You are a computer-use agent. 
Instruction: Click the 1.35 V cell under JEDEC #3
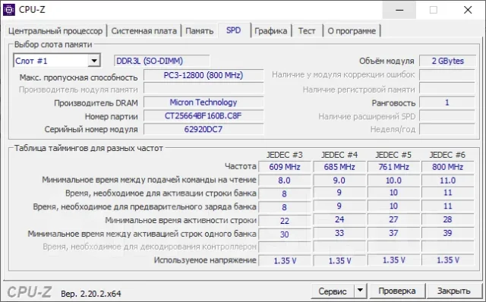[285, 261]
